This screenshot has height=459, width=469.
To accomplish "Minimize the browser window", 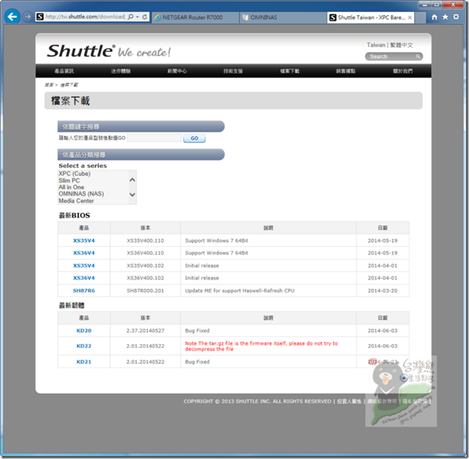I will (x=425, y=5).
